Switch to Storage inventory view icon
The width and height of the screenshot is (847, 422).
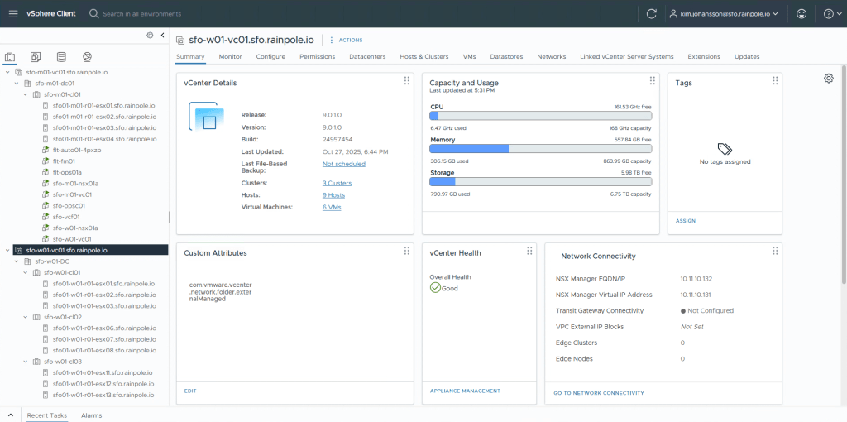click(x=61, y=57)
